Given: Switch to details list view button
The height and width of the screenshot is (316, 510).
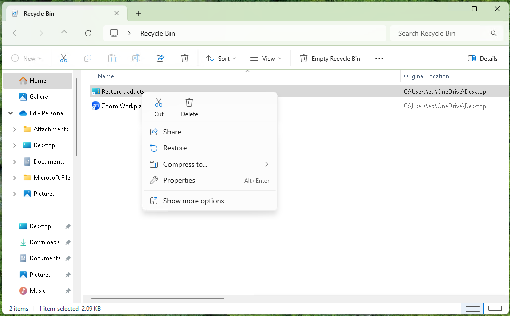Looking at the screenshot, I should coord(472,308).
